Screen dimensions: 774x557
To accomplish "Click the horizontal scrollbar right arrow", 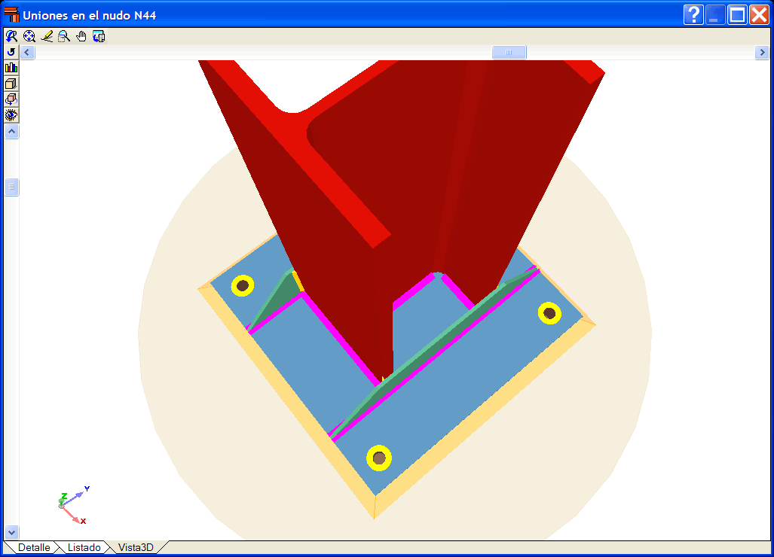I will pos(761,52).
